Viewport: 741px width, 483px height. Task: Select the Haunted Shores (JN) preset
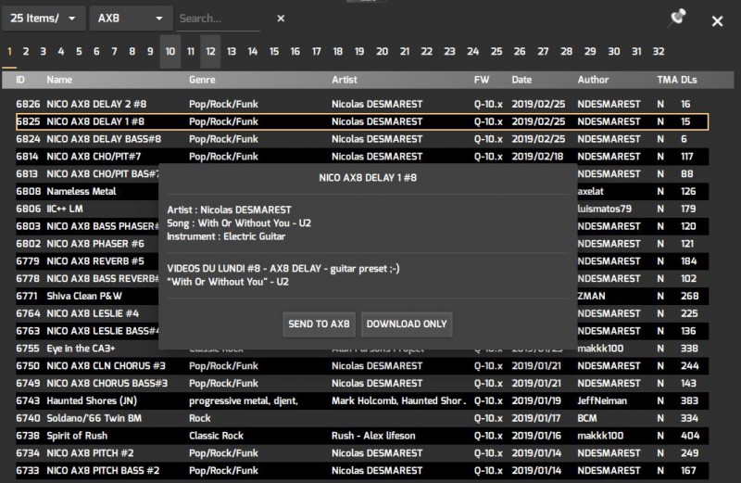(92, 400)
